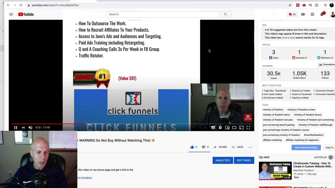Viewport: 335px width, 188px height.
Task: Click the 'affiliate marketing for beginners' tag
Action: point(302,140)
